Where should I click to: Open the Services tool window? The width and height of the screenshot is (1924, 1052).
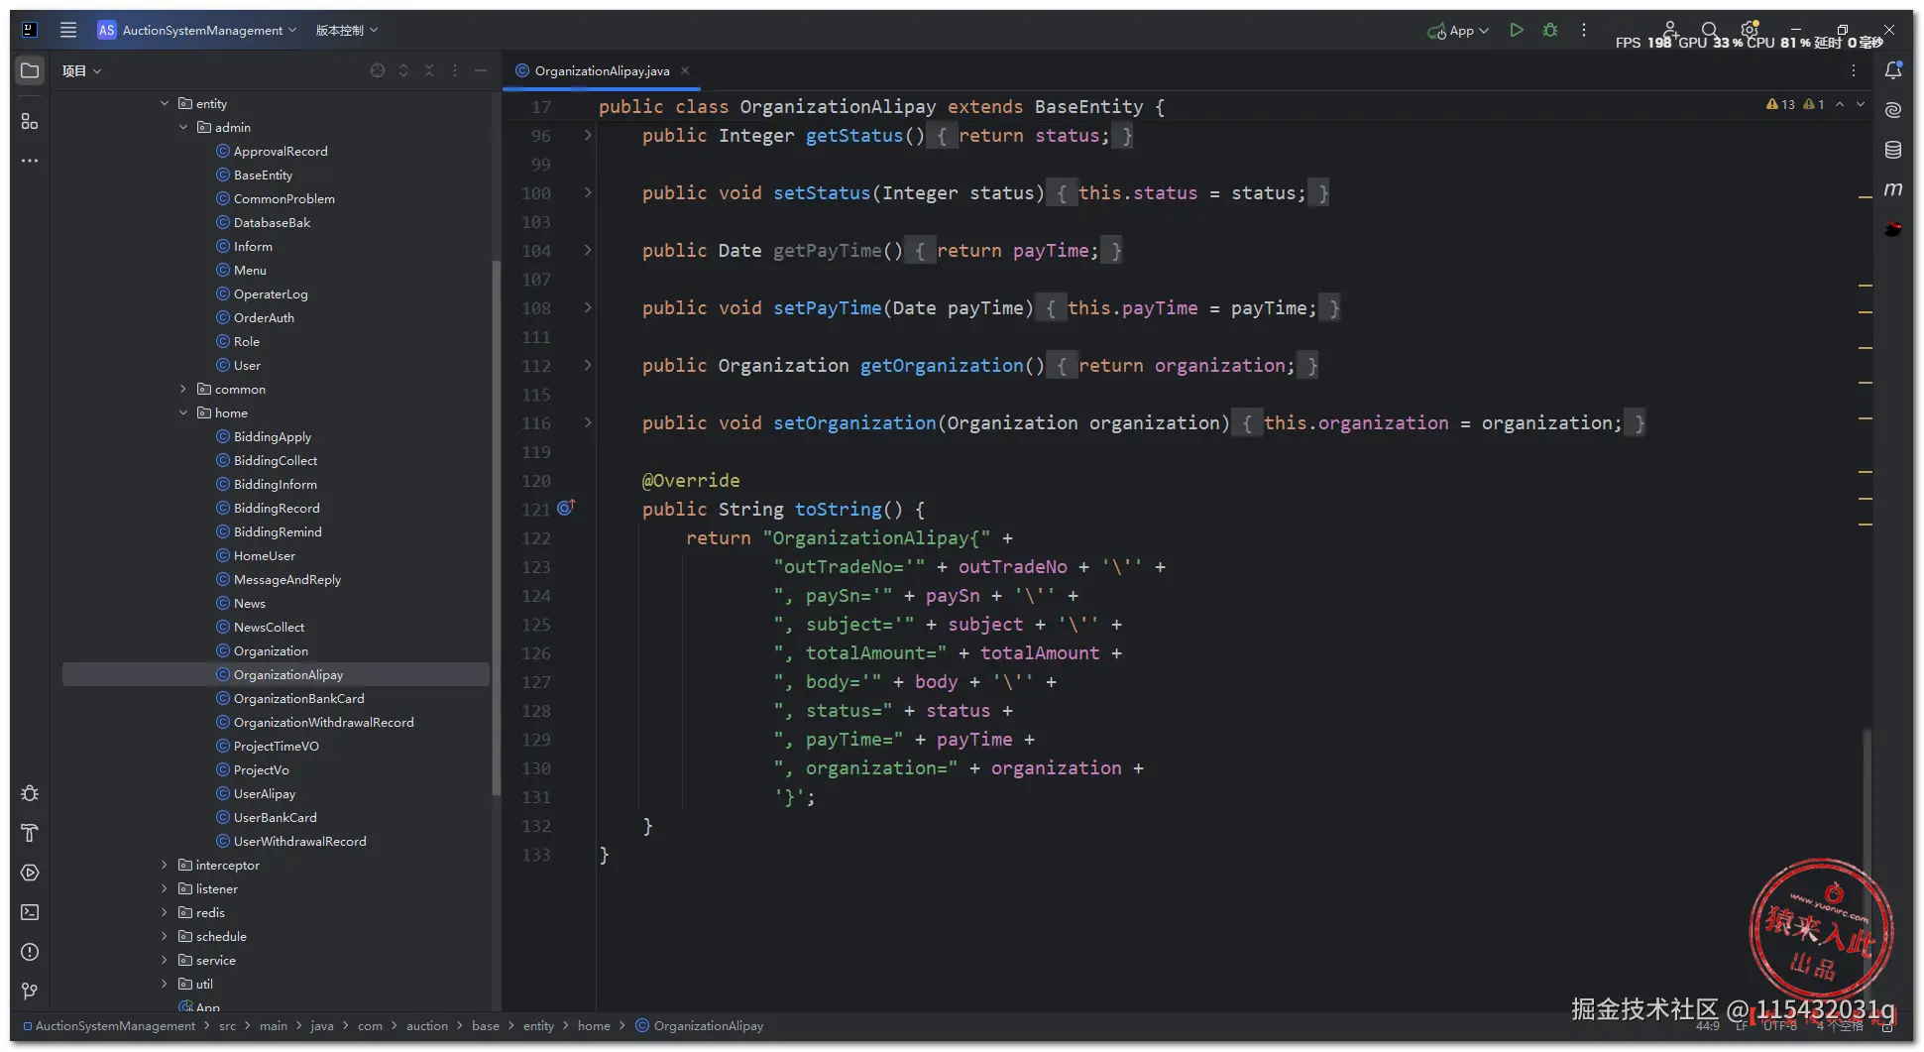coord(30,873)
